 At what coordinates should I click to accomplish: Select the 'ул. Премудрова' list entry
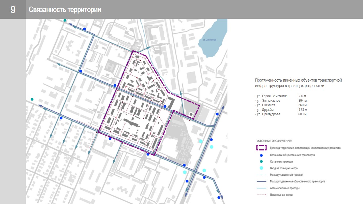(x=267, y=114)
